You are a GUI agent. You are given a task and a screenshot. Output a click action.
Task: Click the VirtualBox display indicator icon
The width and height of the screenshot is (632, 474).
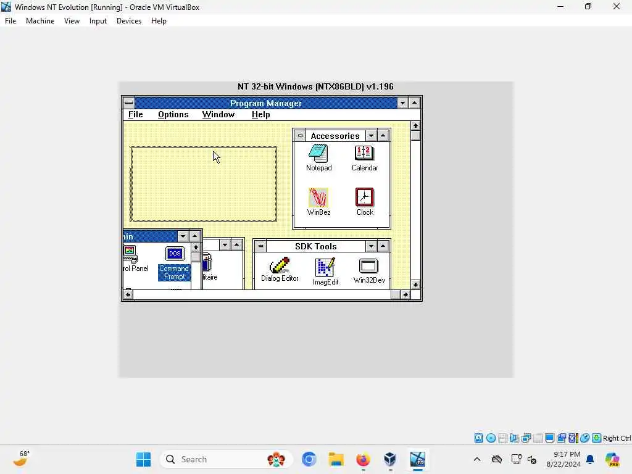tap(549, 438)
